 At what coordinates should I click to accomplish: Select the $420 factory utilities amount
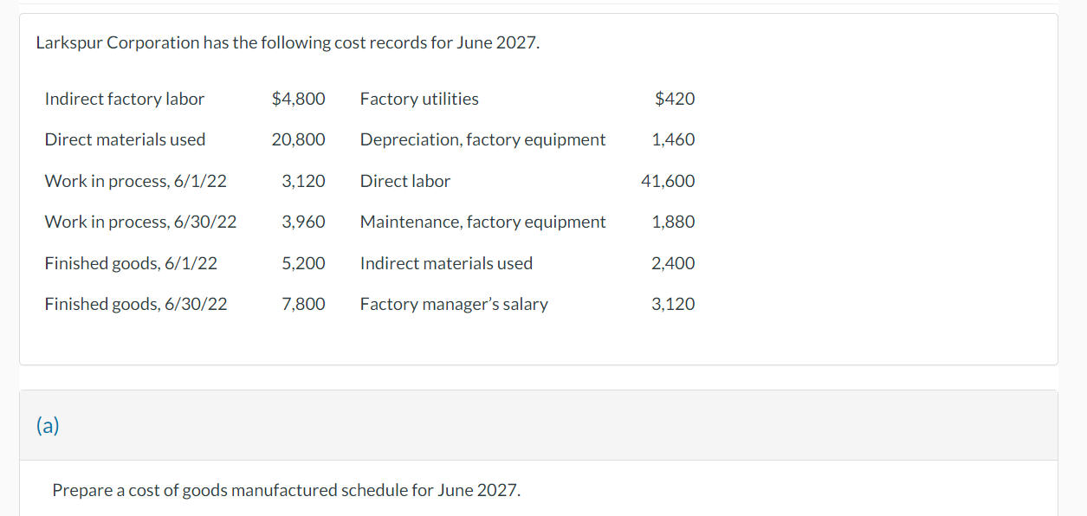click(x=675, y=99)
